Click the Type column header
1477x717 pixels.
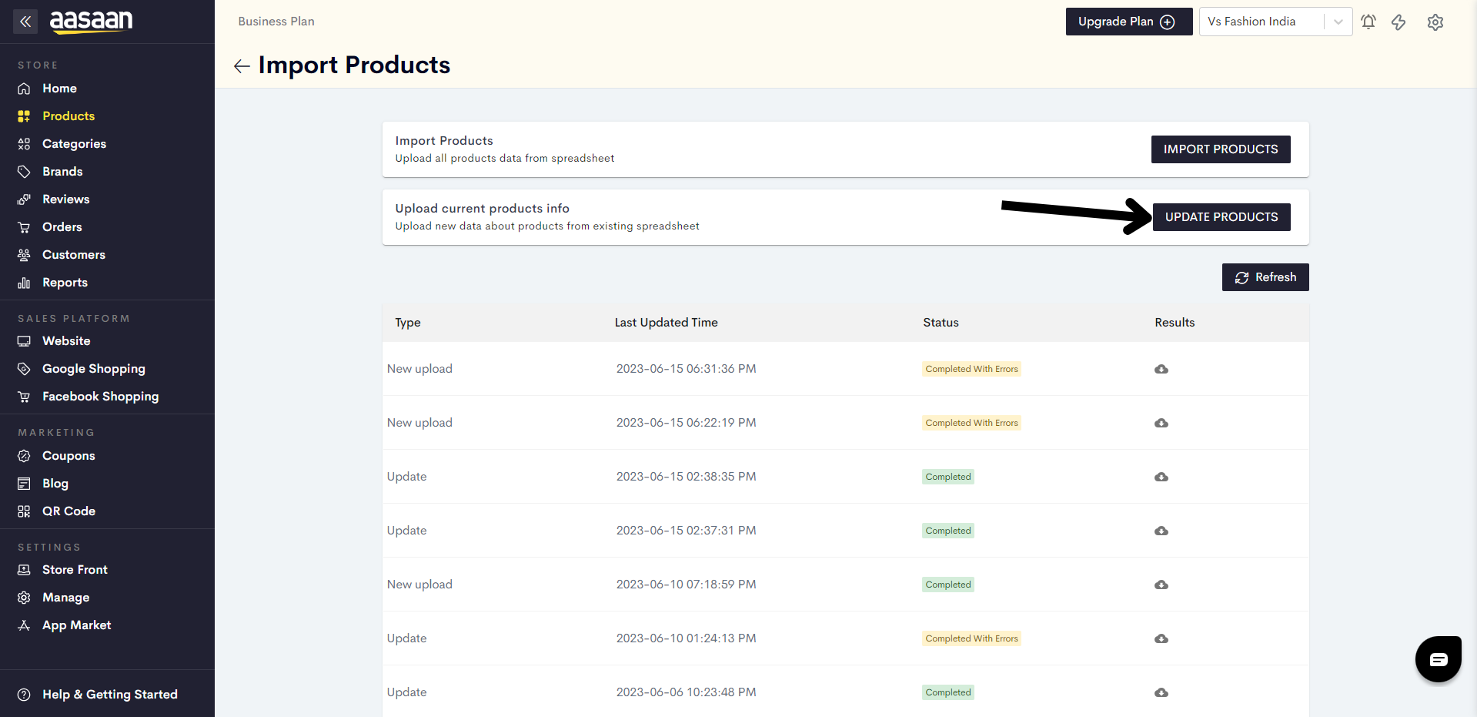[408, 323]
